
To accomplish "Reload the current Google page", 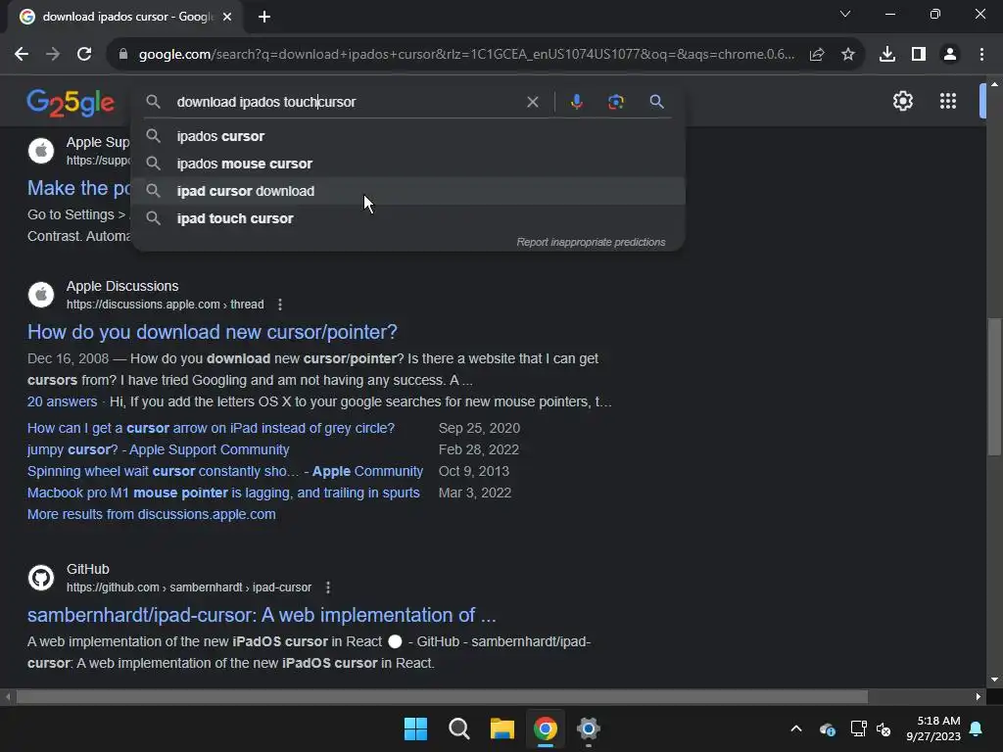I will tap(84, 55).
